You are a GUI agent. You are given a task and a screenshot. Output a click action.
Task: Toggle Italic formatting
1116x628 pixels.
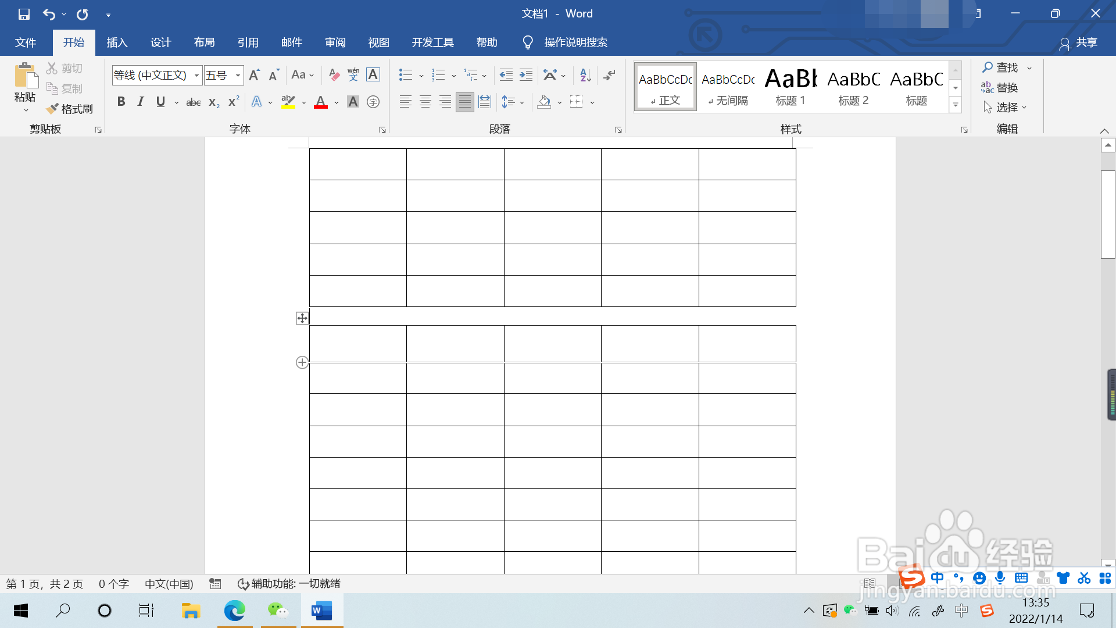point(140,102)
